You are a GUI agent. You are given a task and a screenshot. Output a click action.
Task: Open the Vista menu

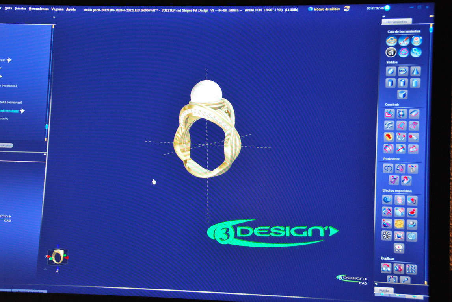tap(8, 9)
